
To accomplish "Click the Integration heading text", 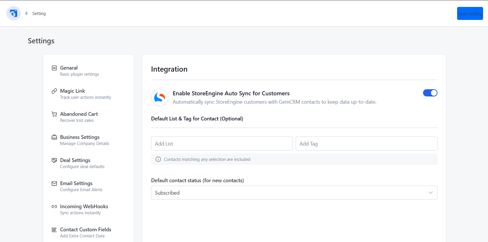I will coord(169,69).
